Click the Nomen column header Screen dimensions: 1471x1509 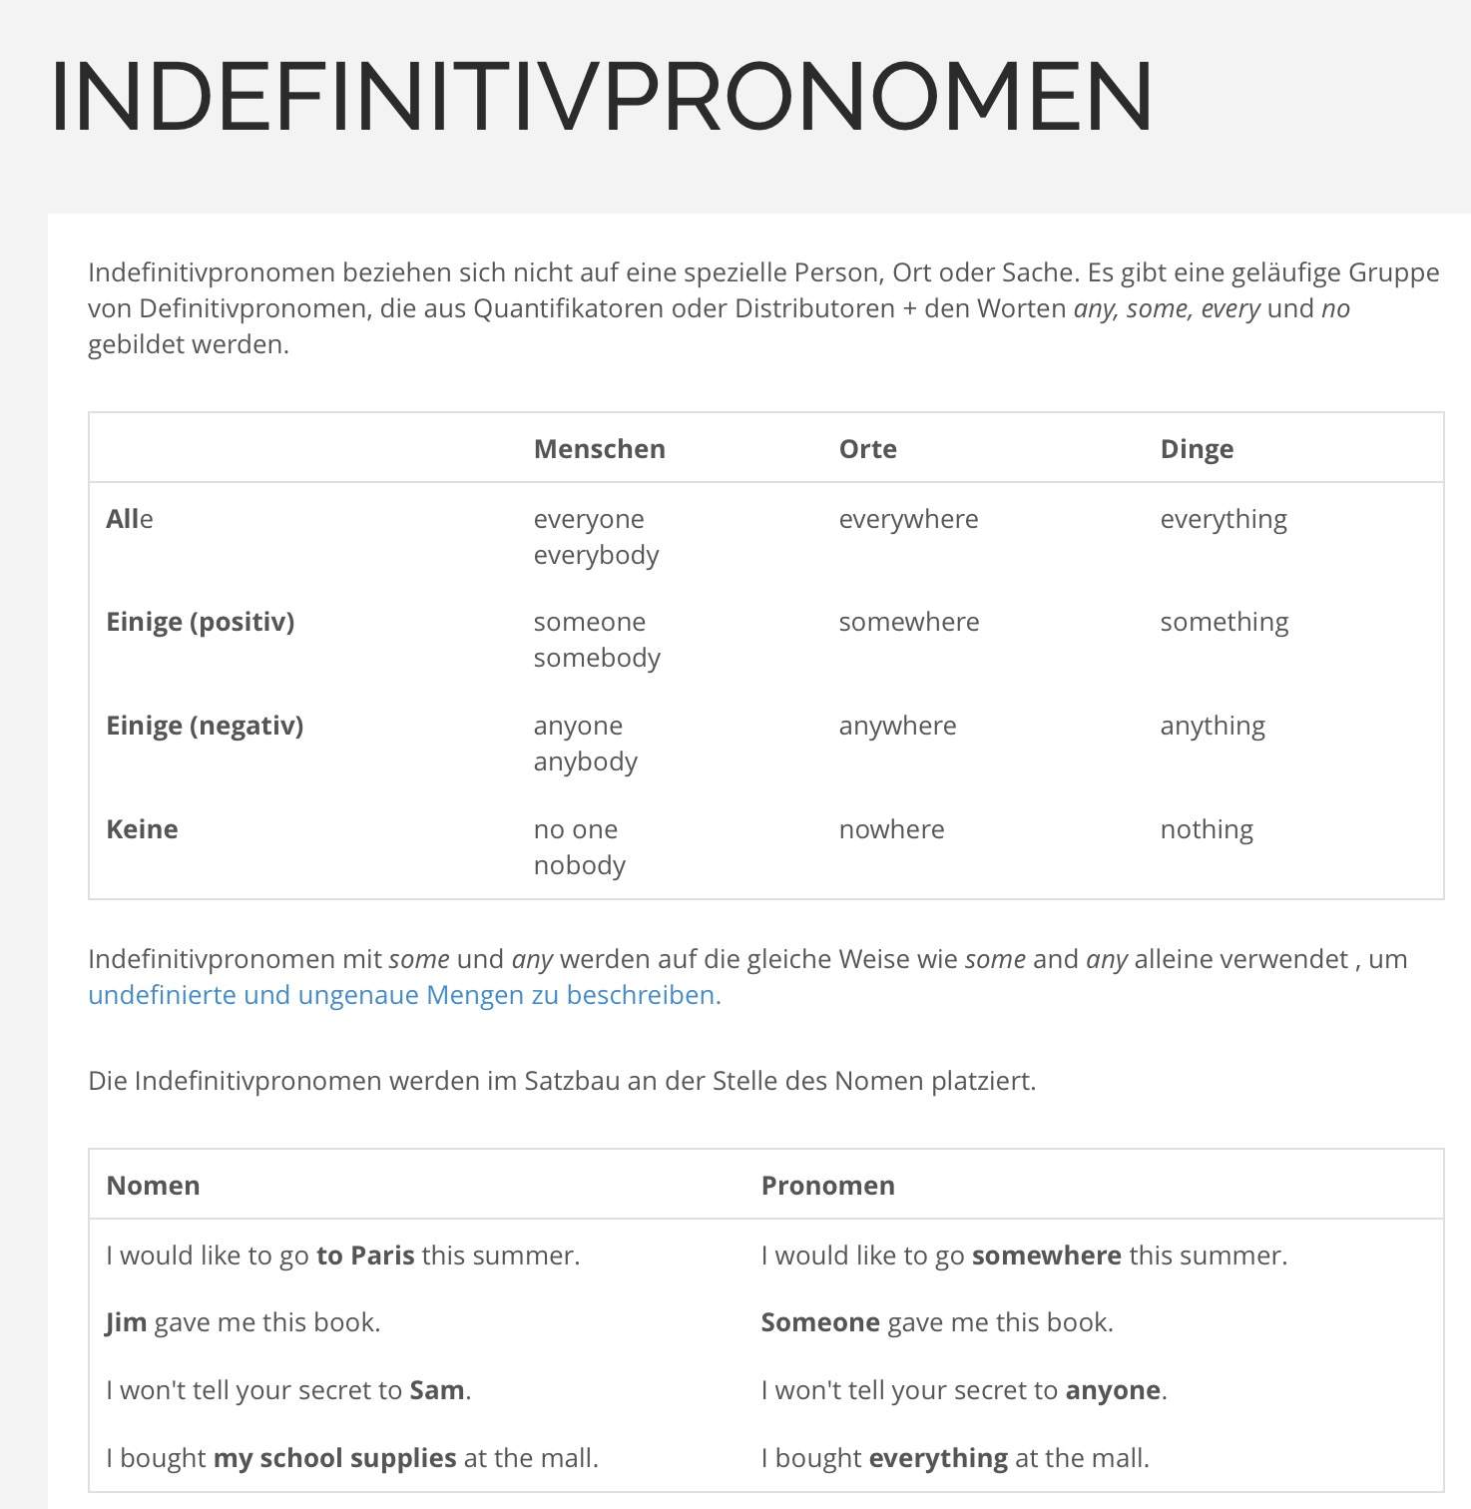(x=153, y=1186)
